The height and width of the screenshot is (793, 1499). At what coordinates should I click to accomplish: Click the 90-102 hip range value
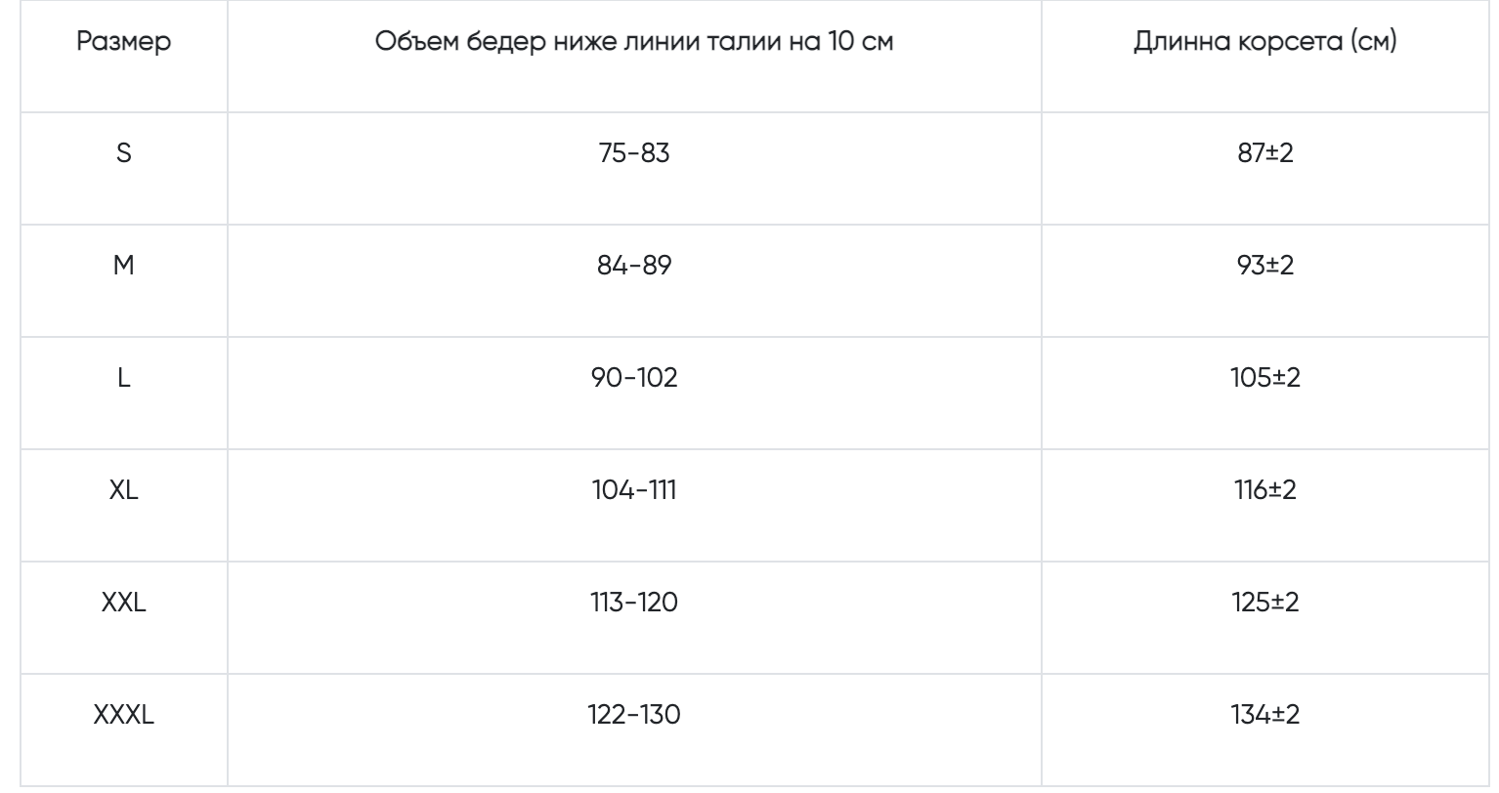point(634,378)
